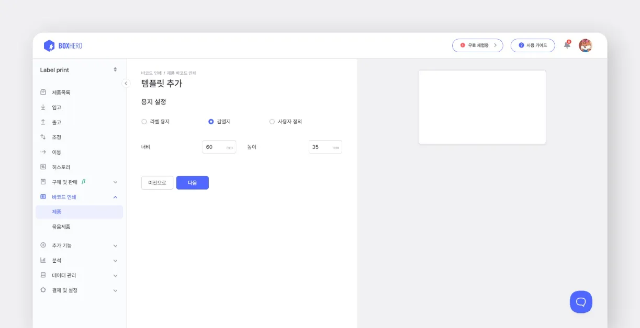The height and width of the screenshot is (328, 640).
Task: Collapse the 바코드 인쇄 section
Action: pos(115,197)
